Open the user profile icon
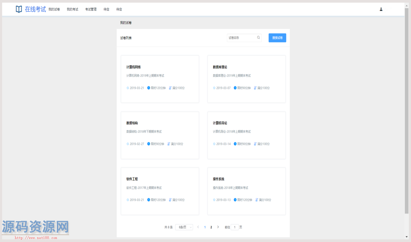 click(381, 9)
